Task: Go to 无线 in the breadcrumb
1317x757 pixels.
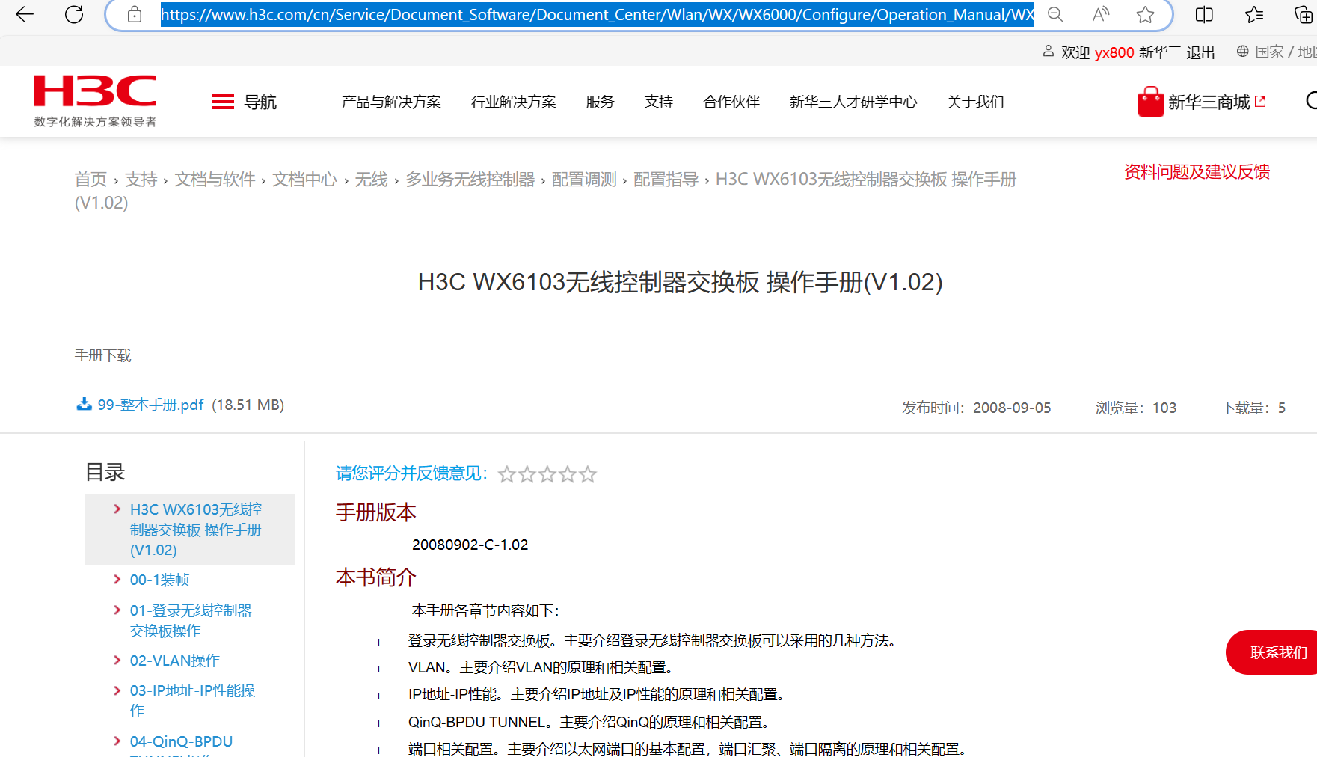Action: (x=371, y=180)
